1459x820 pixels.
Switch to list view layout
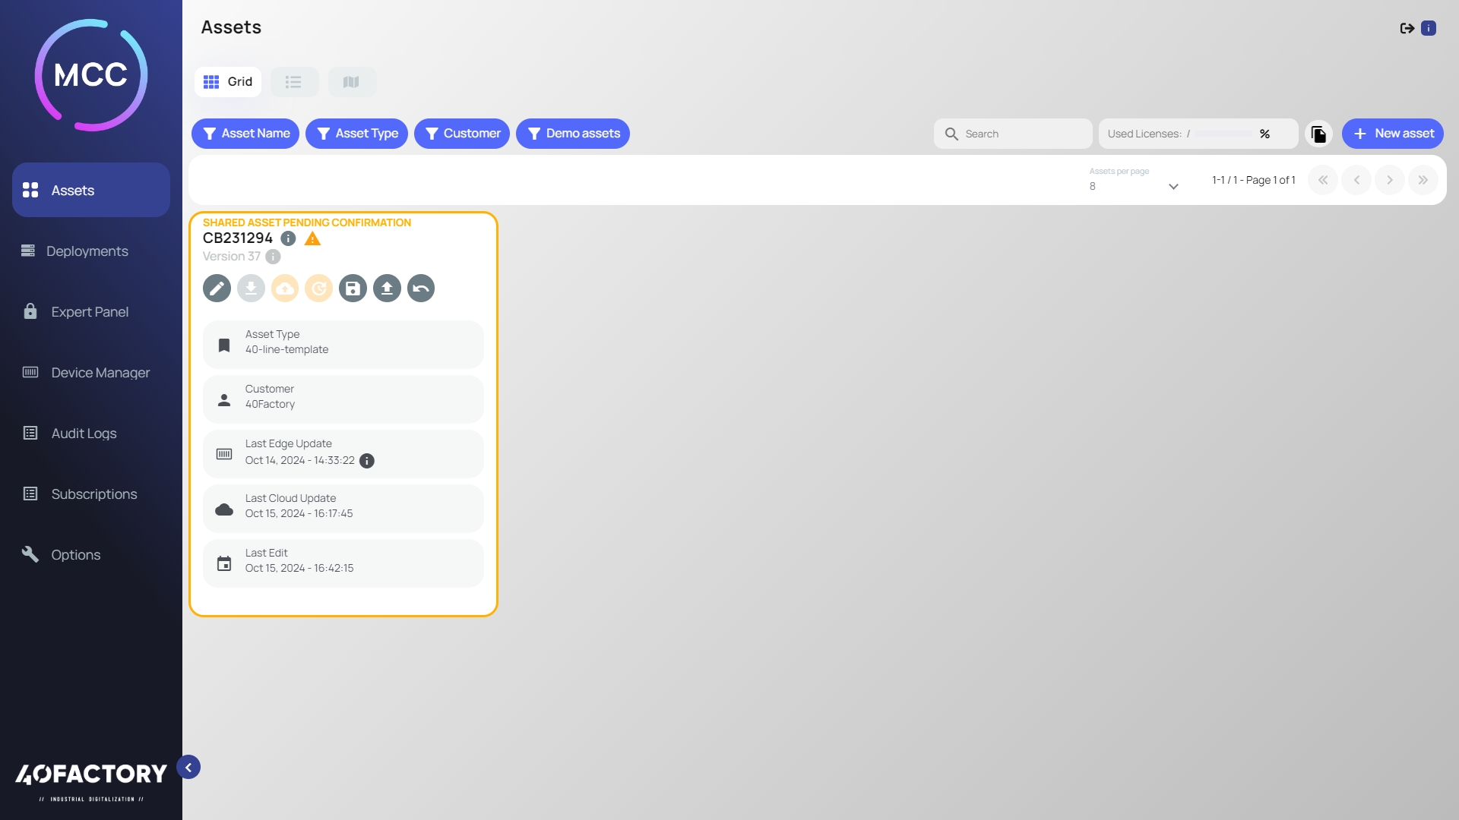pyautogui.click(x=294, y=82)
